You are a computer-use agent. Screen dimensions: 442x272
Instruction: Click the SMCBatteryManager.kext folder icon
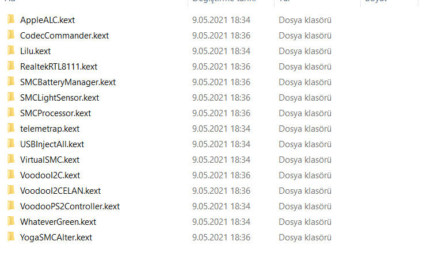(11, 82)
